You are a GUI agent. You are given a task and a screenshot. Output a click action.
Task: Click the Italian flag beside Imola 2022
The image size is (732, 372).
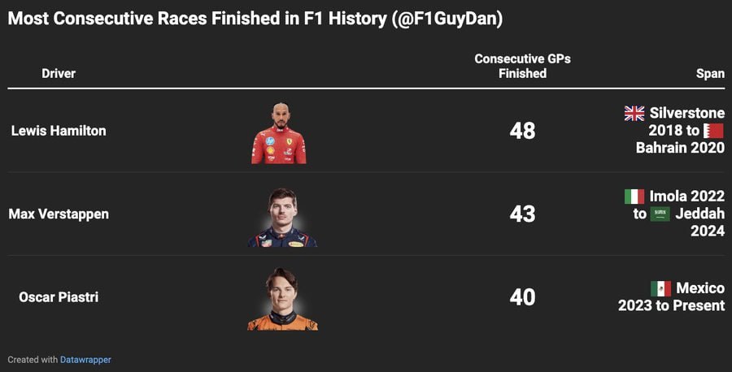coord(634,197)
